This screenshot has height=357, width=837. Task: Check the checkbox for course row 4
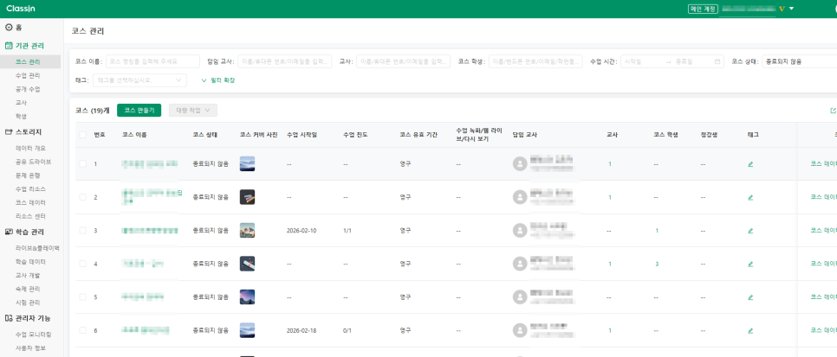point(82,264)
